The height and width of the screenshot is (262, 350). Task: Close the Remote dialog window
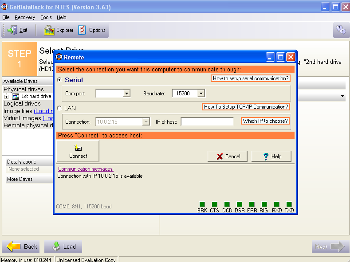(x=291, y=57)
